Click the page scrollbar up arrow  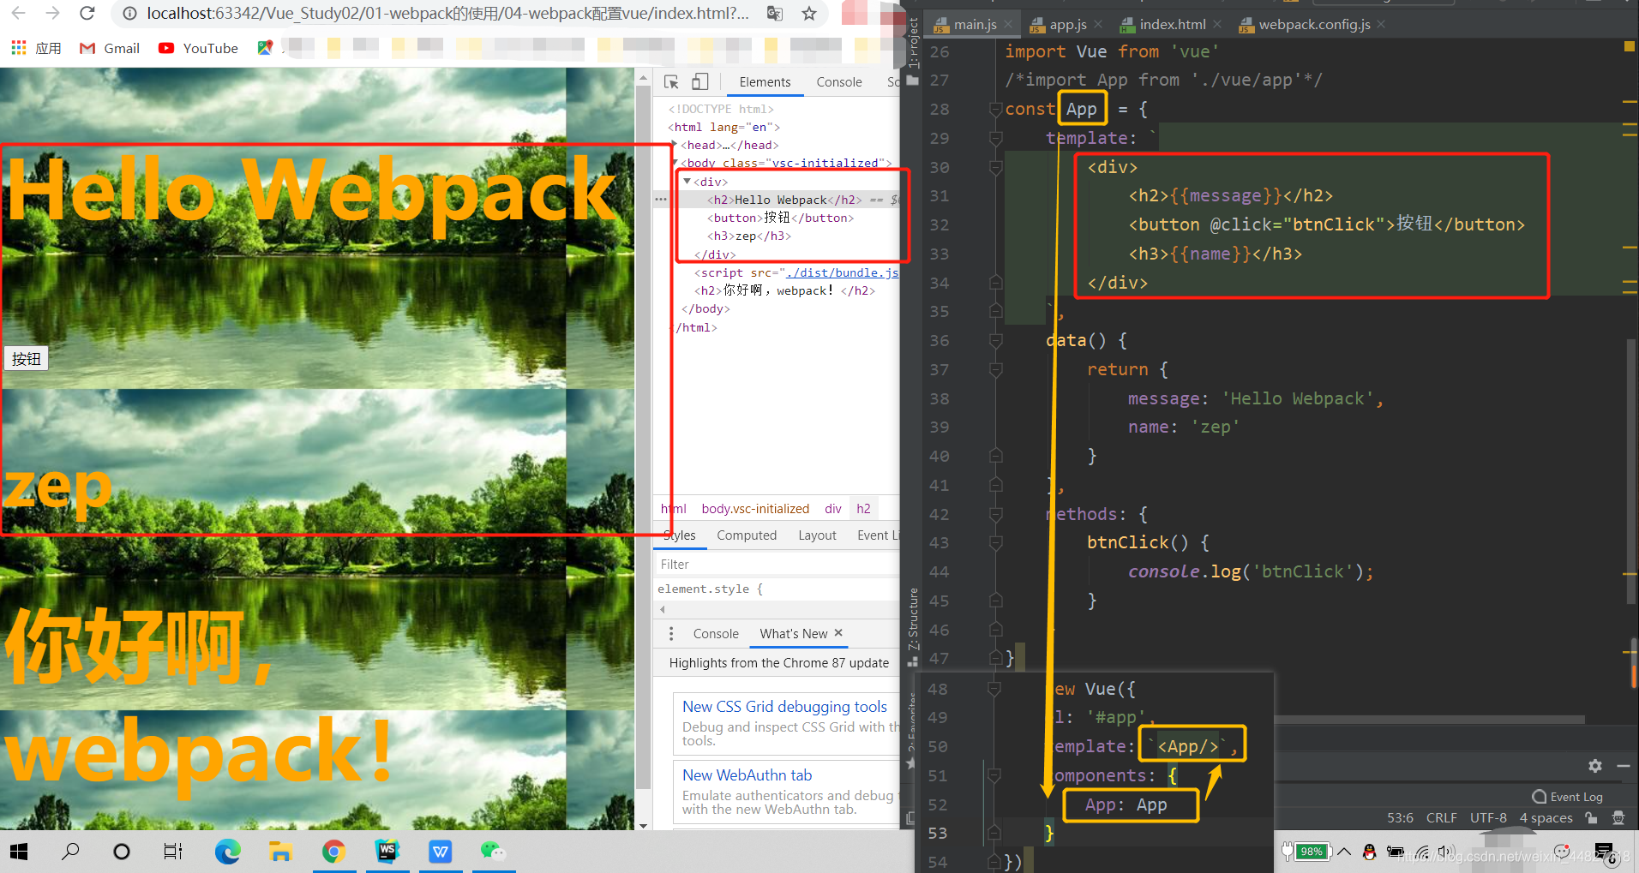[x=644, y=78]
